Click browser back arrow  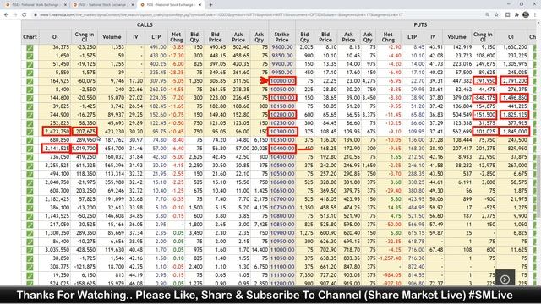pyautogui.click(x=6, y=15)
